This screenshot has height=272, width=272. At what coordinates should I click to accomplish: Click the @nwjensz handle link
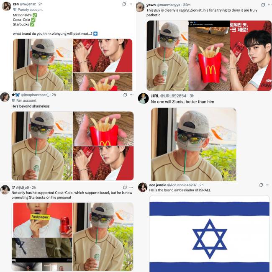click(28, 4)
